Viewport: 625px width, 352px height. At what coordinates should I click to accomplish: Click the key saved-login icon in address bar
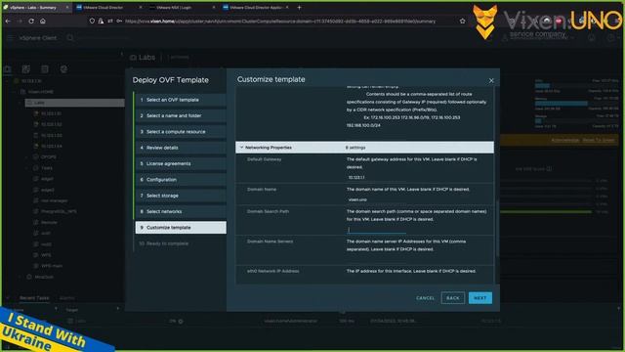(x=119, y=22)
